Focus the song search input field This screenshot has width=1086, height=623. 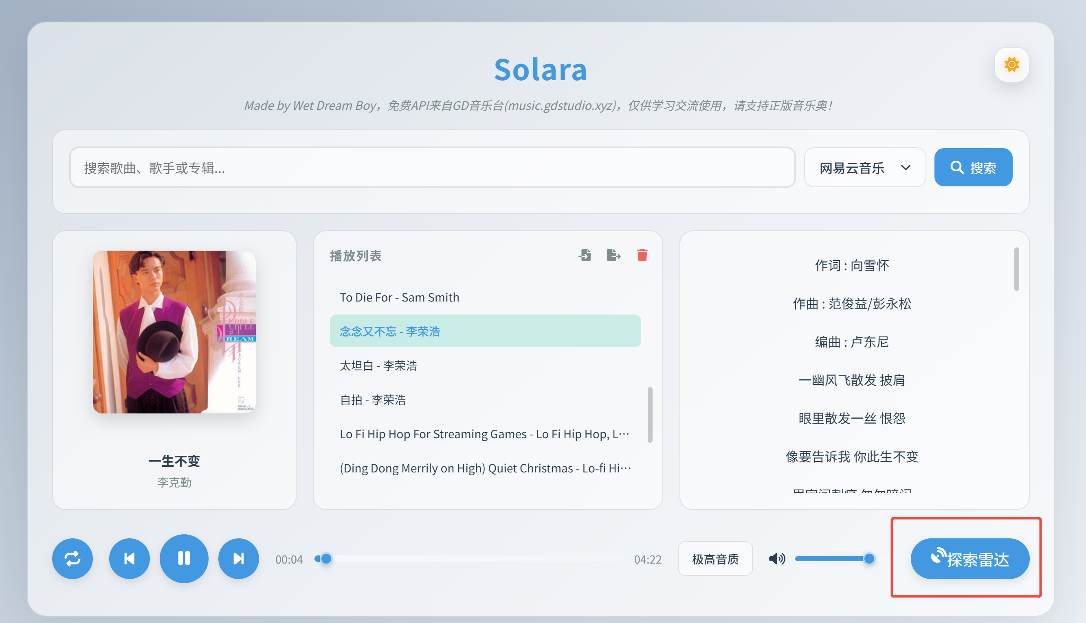coord(432,168)
